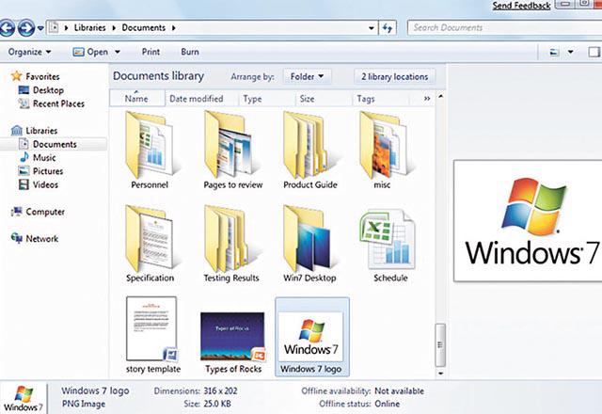Go back with the Back arrow button

tap(7, 28)
